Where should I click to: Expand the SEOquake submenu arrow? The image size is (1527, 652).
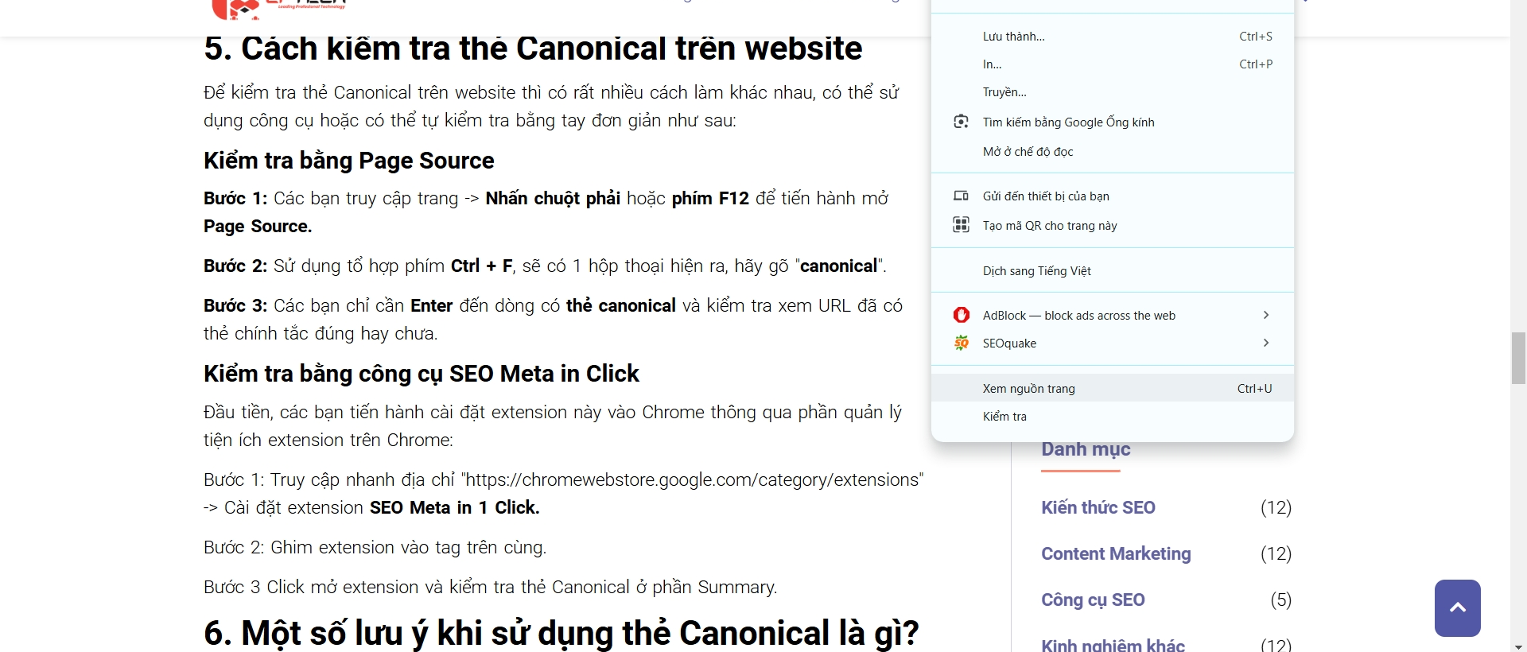pos(1266,343)
